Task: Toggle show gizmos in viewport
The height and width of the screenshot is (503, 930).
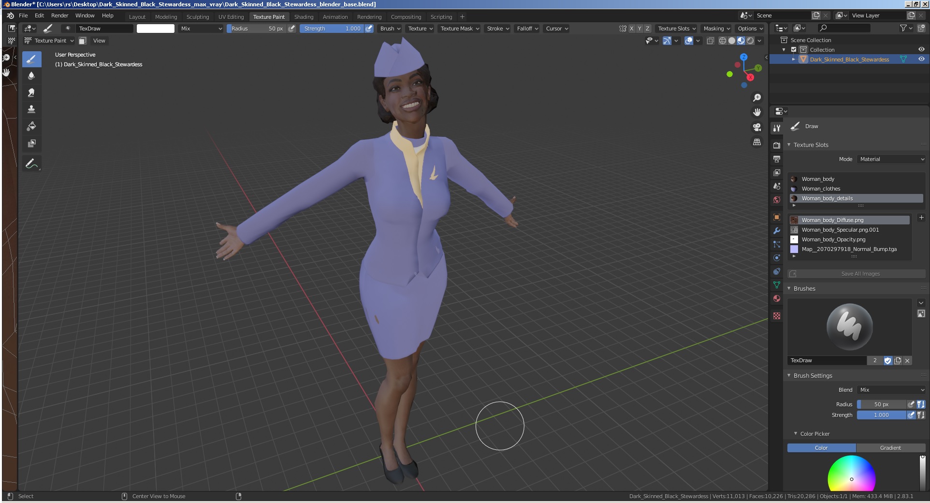Action: coord(667,41)
